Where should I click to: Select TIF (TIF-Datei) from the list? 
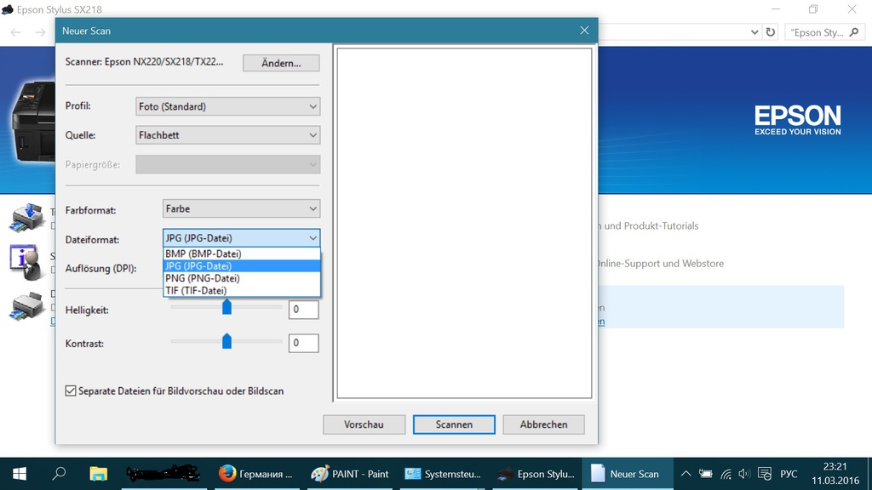tap(241, 291)
